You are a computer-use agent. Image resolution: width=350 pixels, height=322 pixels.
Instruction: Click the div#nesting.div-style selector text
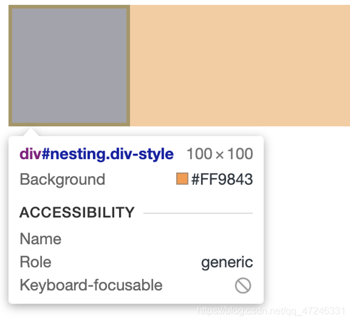pyautogui.click(x=96, y=154)
